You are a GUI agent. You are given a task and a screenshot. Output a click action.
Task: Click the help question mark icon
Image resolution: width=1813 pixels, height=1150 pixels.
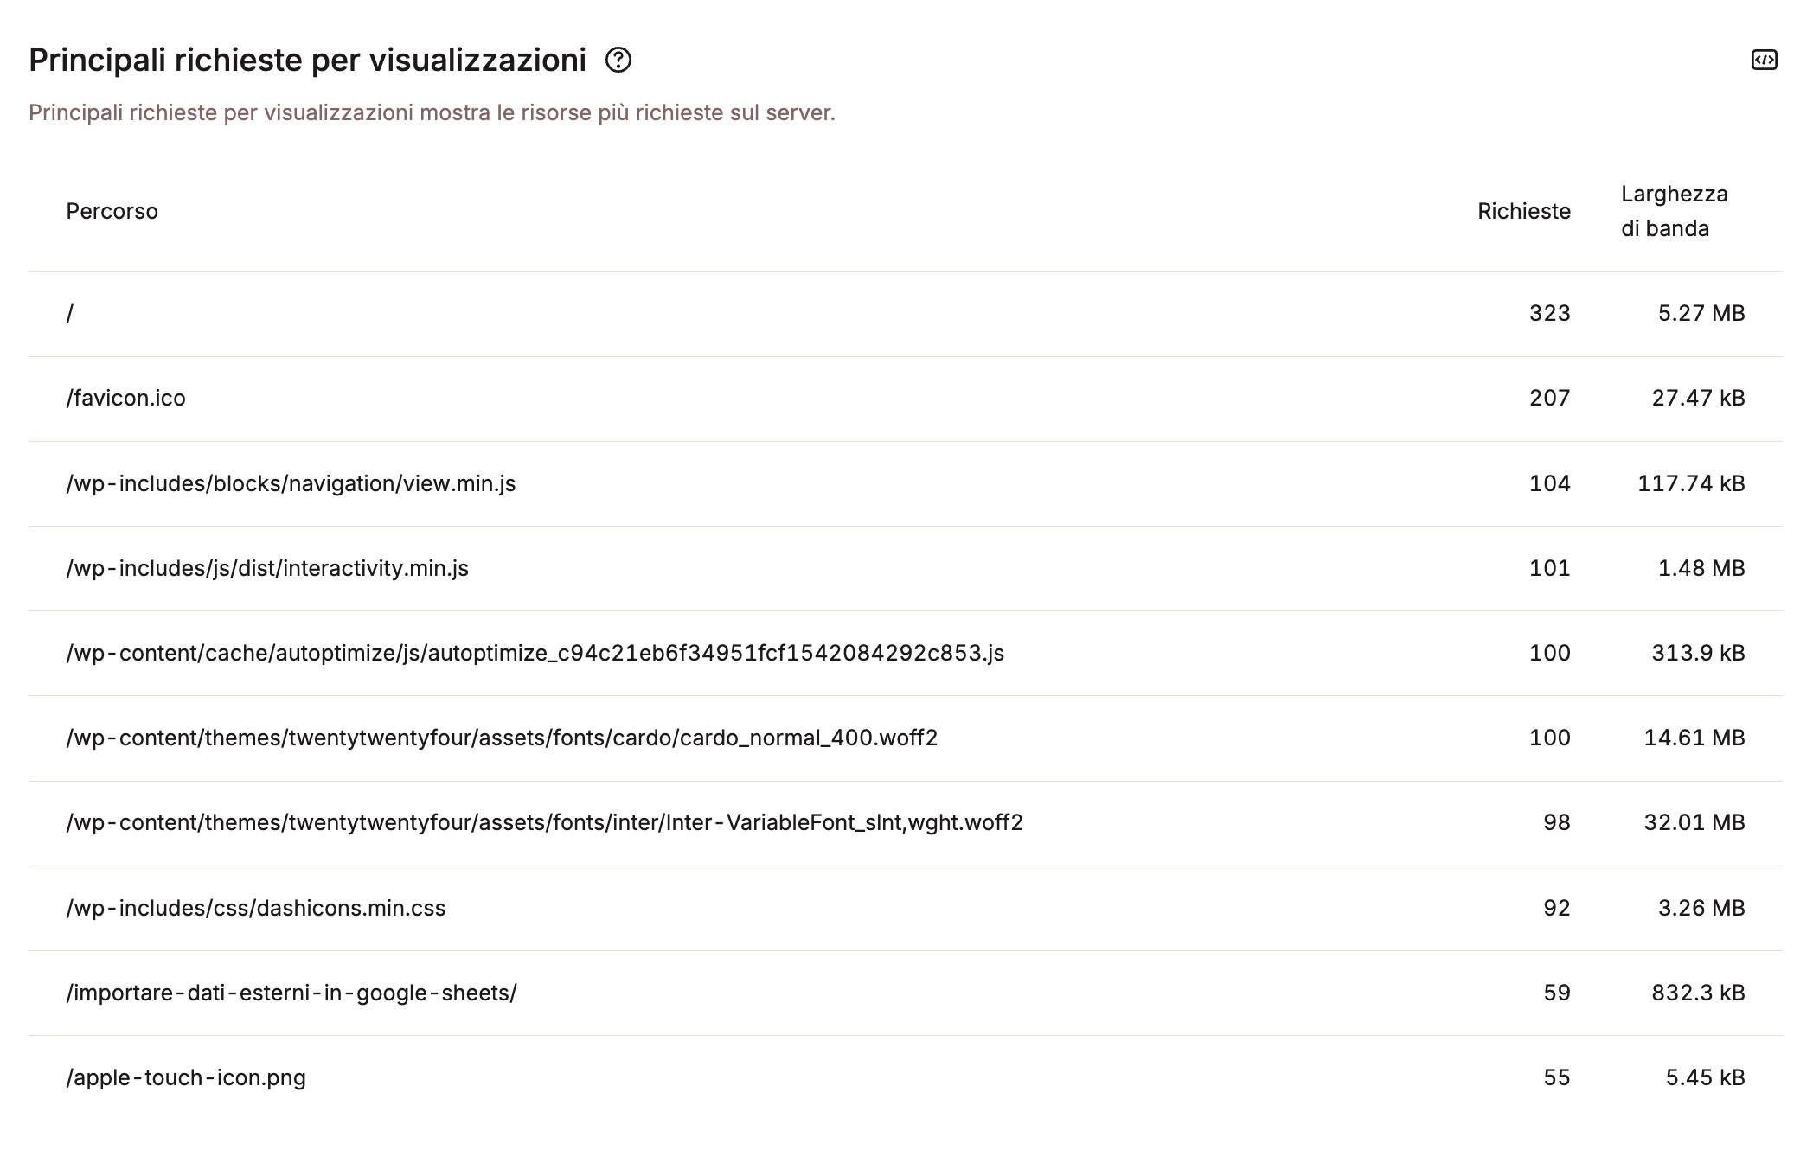pos(618,61)
